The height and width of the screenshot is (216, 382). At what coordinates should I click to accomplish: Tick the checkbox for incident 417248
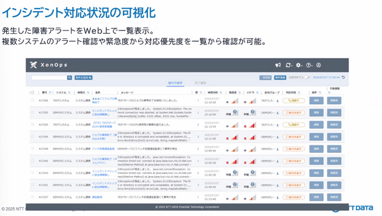tap(32, 148)
